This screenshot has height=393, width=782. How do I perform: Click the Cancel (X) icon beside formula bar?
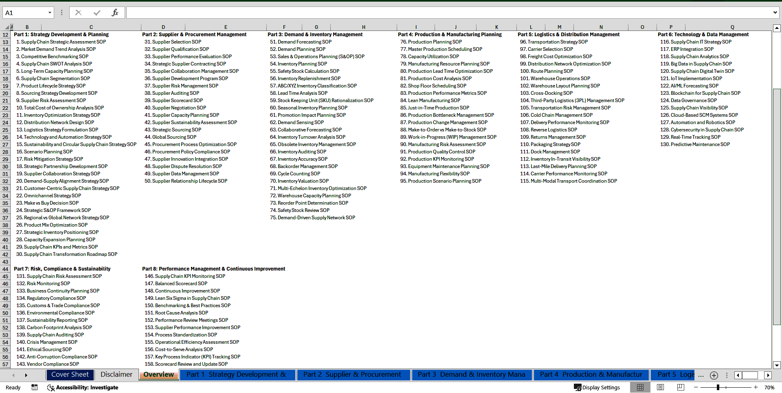point(78,13)
